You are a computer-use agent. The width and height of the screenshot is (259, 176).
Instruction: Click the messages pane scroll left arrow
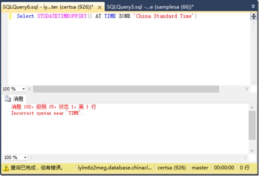(x=31, y=158)
